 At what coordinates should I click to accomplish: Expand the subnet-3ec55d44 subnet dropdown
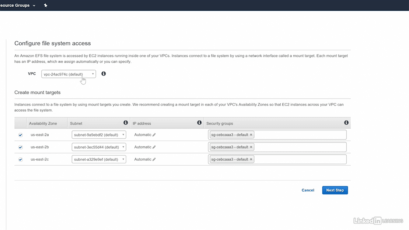pos(99,147)
